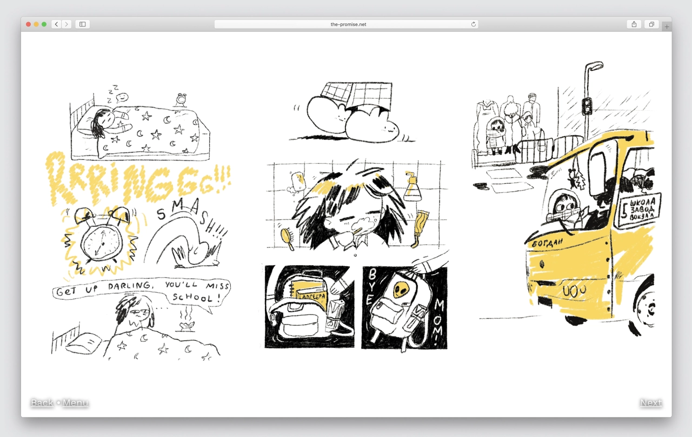Open the Share sheet icon
This screenshot has width=692, height=437.
pyautogui.click(x=634, y=24)
